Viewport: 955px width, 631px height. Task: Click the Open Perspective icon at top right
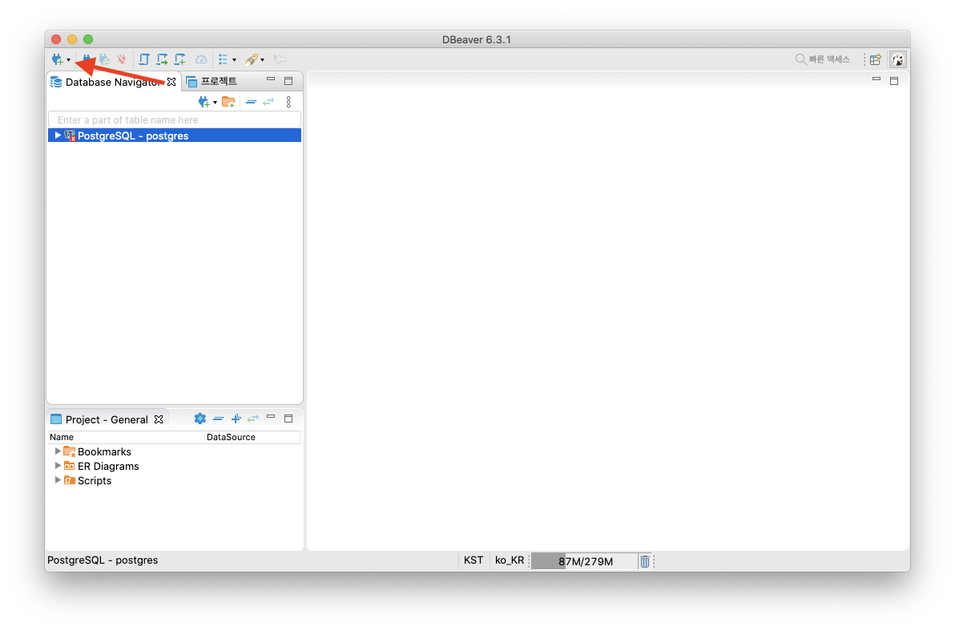[875, 59]
